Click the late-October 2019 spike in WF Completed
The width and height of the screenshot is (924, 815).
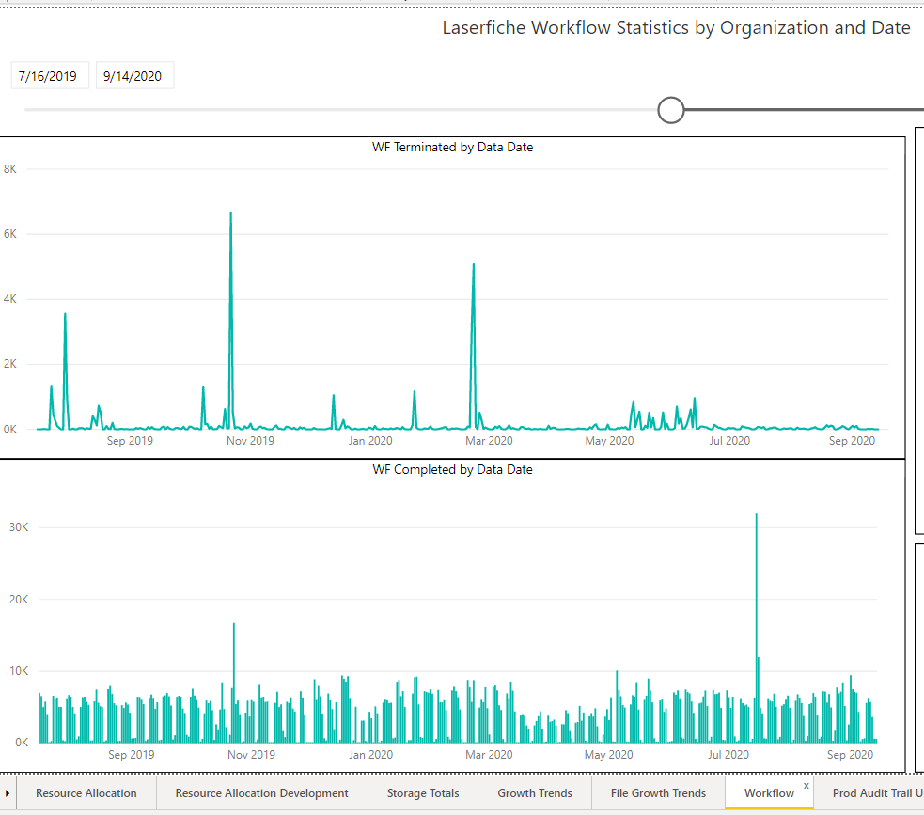click(x=233, y=626)
